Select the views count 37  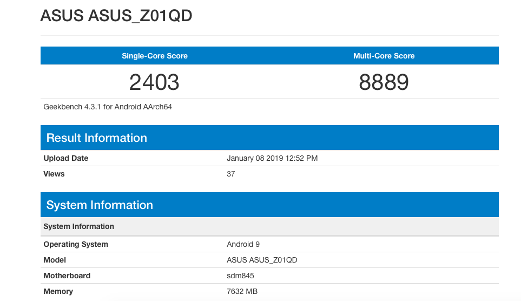[x=231, y=174]
